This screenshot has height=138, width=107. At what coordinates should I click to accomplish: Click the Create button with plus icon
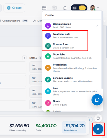[14, 8]
